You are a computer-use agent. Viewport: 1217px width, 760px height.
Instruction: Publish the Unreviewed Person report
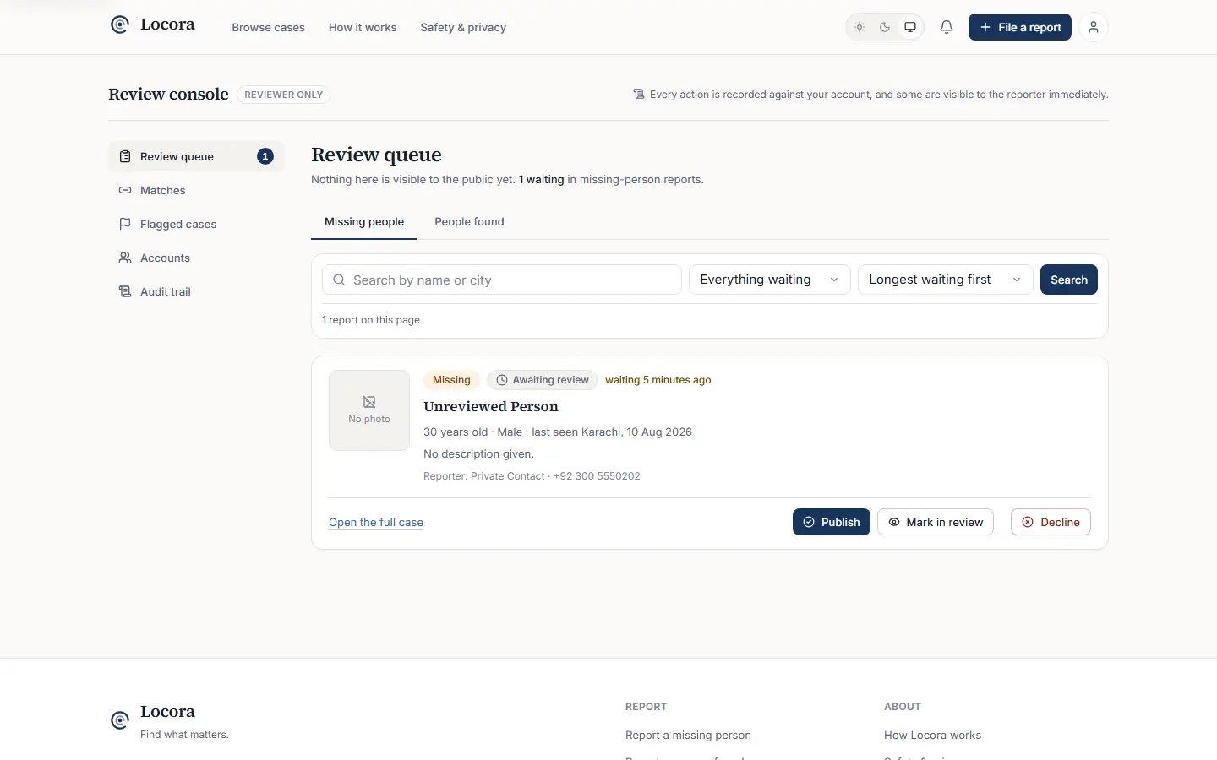(x=832, y=522)
